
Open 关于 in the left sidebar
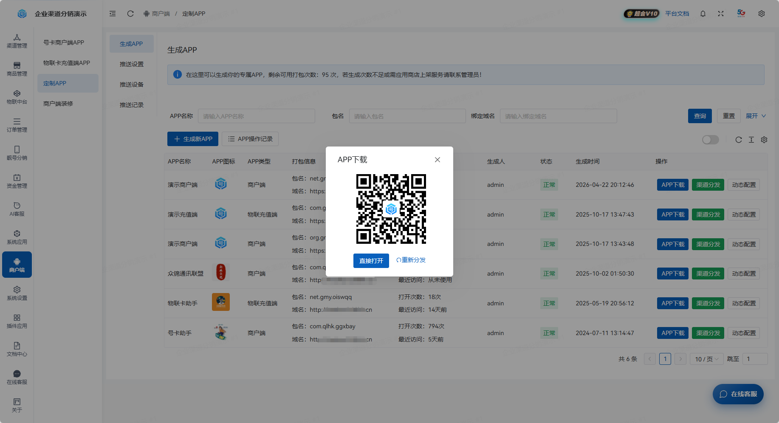point(17,406)
